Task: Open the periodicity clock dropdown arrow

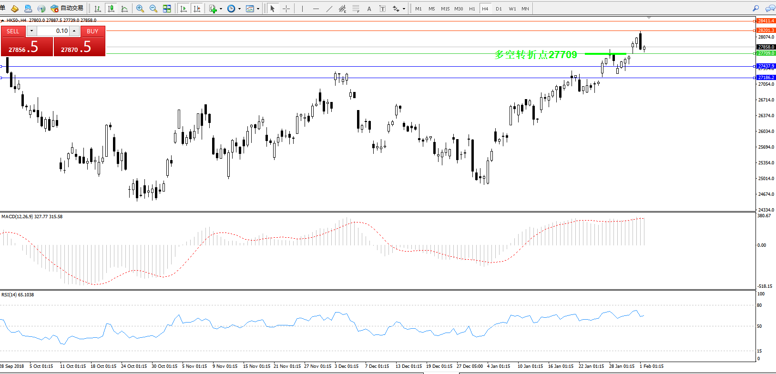Action: [239, 9]
